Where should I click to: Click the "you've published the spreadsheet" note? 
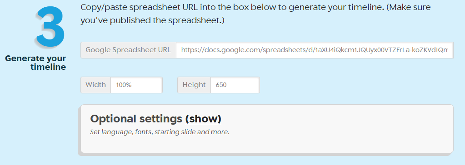[x=153, y=21]
